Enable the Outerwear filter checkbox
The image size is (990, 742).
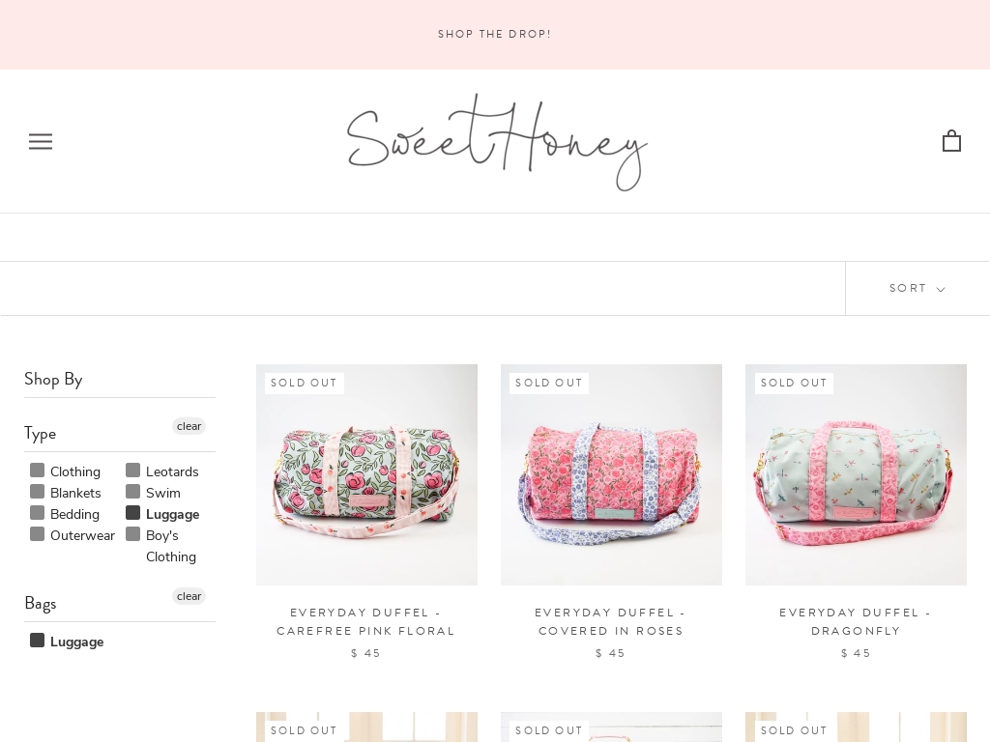37,534
